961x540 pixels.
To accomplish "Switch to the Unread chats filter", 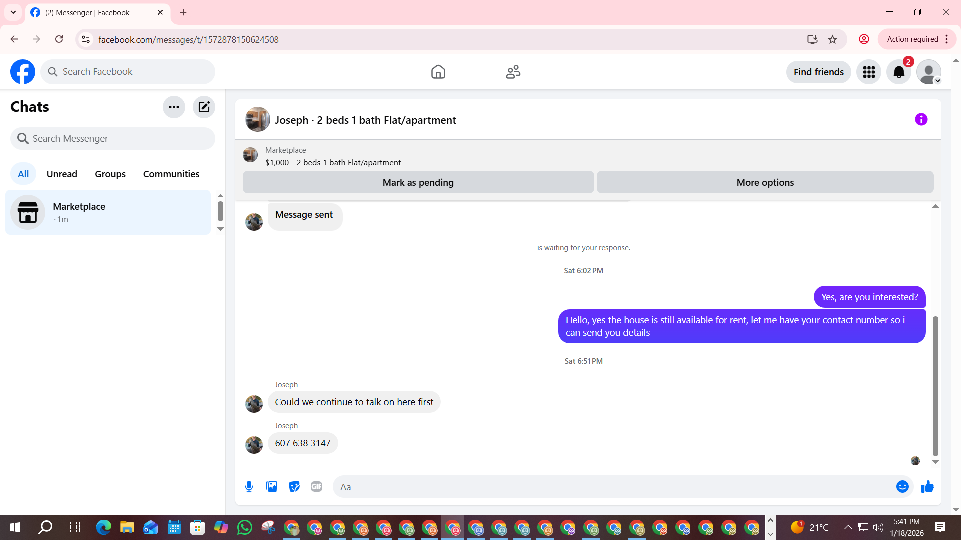I will [x=62, y=174].
